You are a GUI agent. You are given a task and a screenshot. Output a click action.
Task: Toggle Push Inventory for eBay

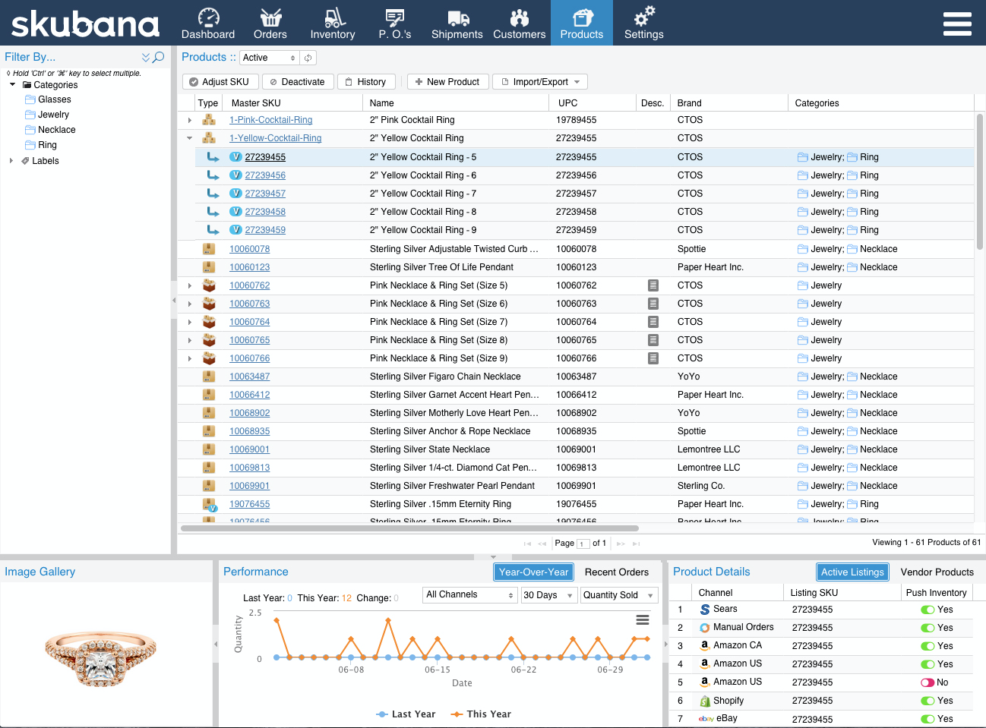click(928, 719)
